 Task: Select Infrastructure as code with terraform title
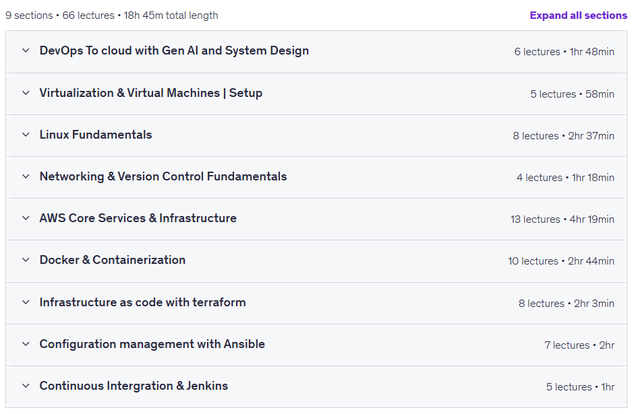click(142, 302)
